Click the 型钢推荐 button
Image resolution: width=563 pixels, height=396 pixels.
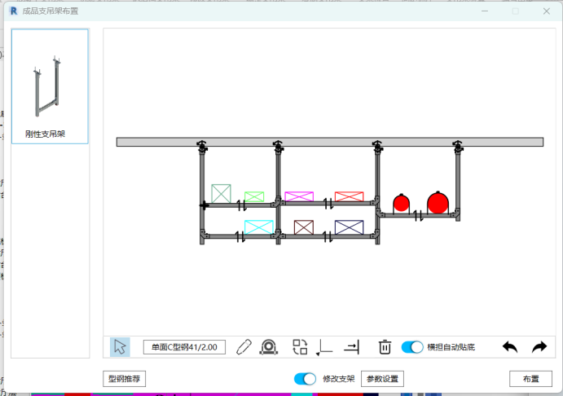coord(124,379)
